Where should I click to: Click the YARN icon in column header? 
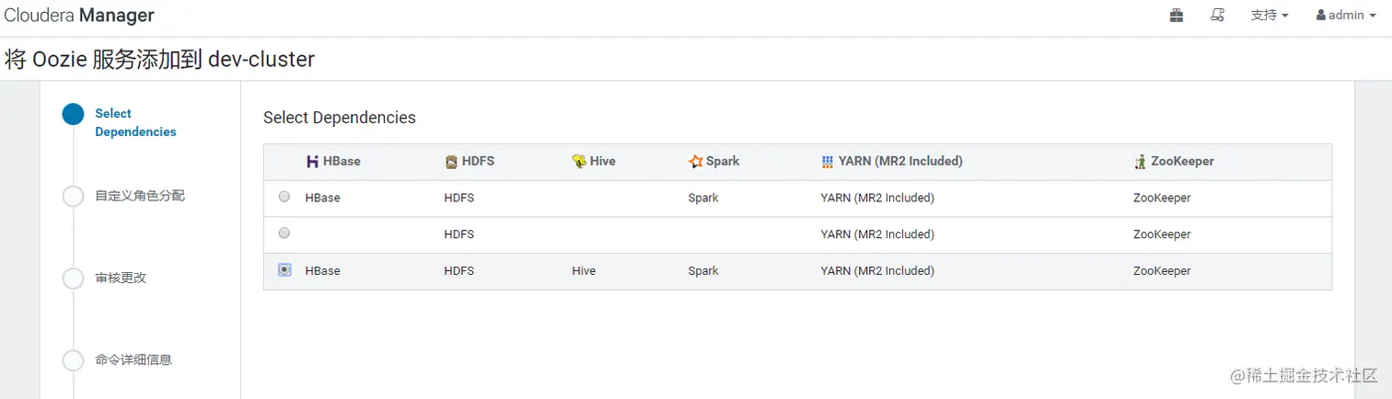[x=827, y=161]
